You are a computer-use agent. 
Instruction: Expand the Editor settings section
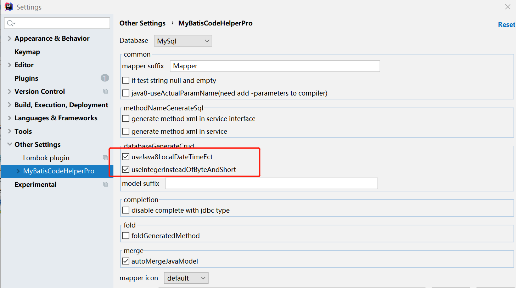coord(9,65)
